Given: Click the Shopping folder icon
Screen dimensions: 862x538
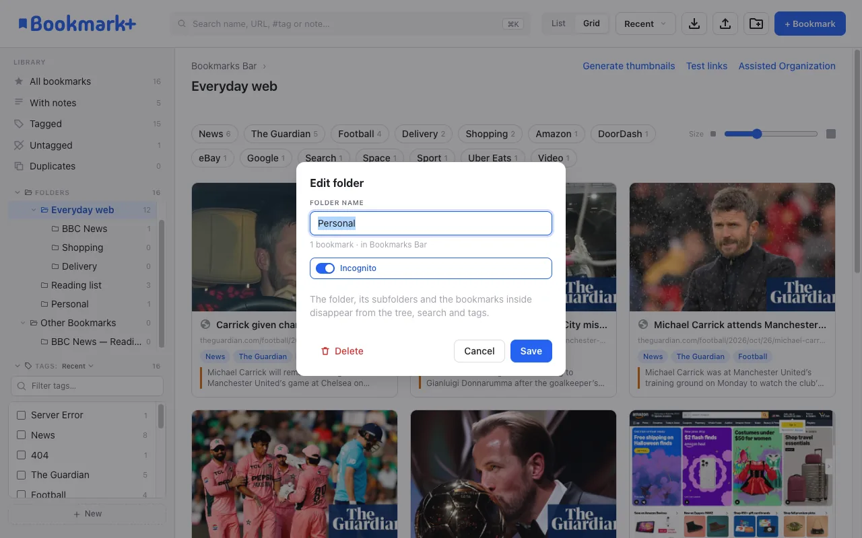Looking at the screenshot, I should point(55,247).
